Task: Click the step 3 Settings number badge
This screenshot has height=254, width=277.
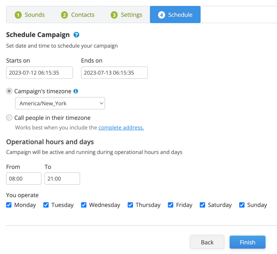Action: 114,15
